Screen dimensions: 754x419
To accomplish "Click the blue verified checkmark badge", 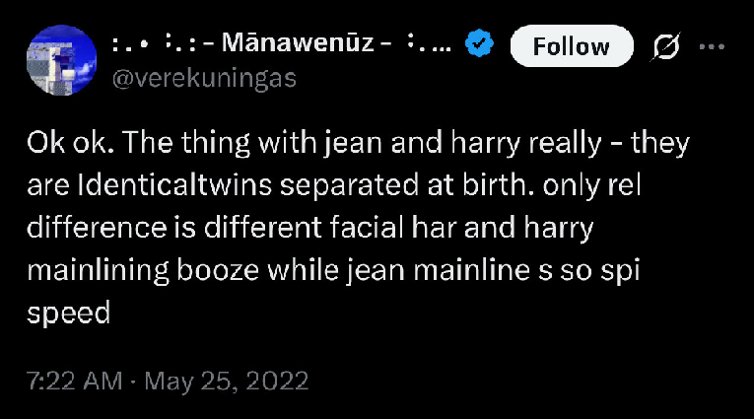I will (479, 44).
